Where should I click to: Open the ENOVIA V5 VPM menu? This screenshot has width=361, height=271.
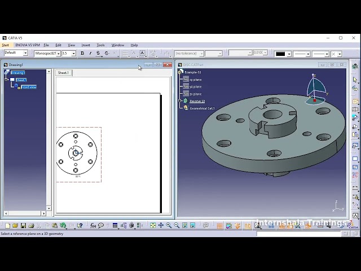(x=28, y=45)
